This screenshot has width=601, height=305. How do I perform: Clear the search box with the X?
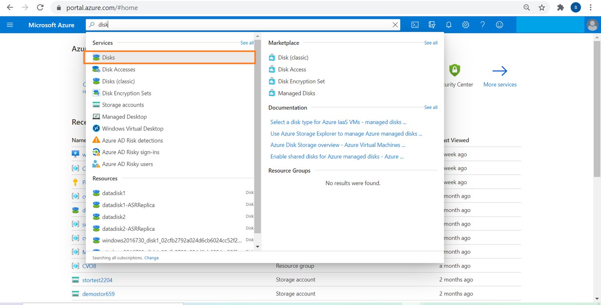tap(395, 25)
